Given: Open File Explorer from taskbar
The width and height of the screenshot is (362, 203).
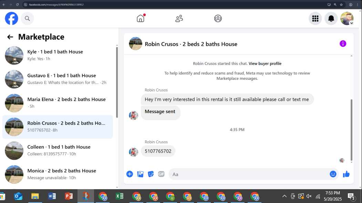Looking at the screenshot, I should coord(35,196).
